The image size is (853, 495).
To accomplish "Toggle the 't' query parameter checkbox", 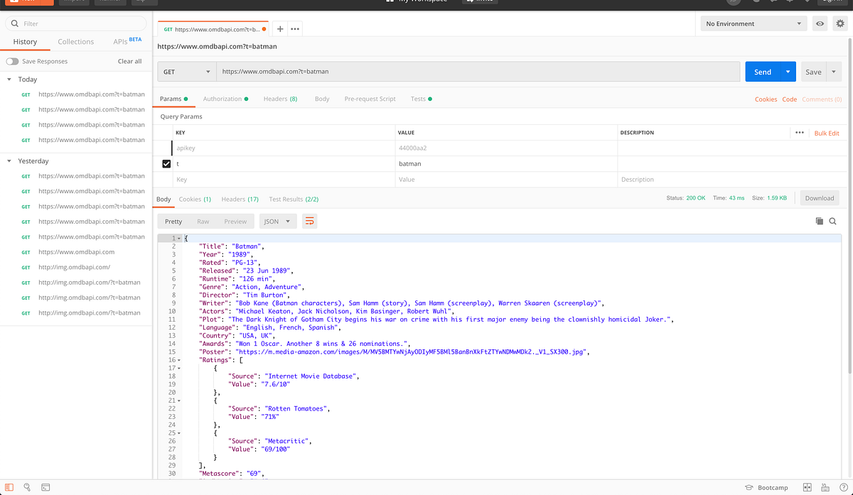I will pos(166,163).
